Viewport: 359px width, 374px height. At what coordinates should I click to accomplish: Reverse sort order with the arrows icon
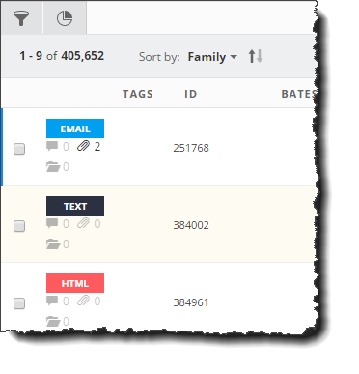click(256, 56)
